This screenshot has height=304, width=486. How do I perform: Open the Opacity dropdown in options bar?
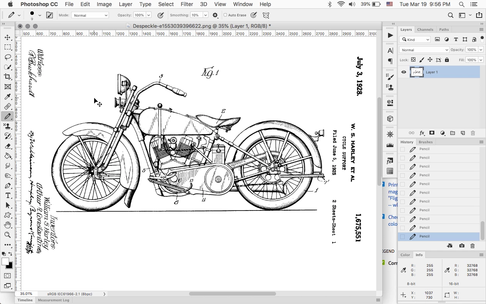(149, 15)
